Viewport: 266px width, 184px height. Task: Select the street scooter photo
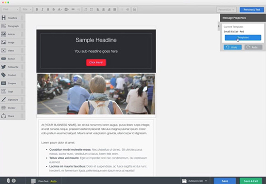point(96,94)
